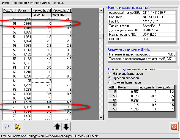
Task: Click voltage cell 0,996 in row 51
Action: (x=24, y=24)
